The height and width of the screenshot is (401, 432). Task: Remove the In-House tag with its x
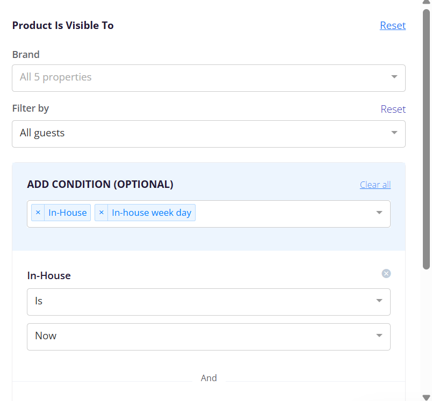[x=38, y=213]
